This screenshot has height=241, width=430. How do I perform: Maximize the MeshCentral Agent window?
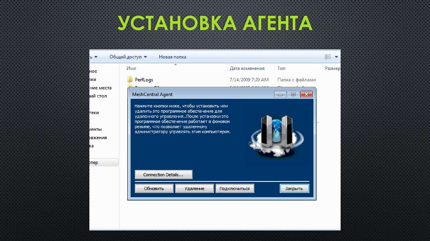point(293,94)
